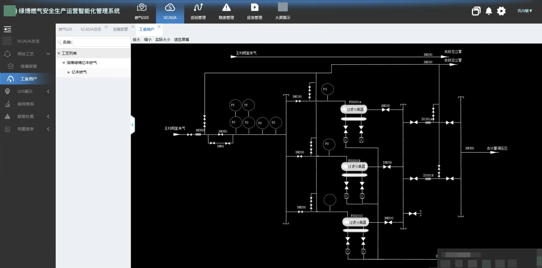Open the settings gear icon
This screenshot has width=542, height=268.
click(x=501, y=11)
